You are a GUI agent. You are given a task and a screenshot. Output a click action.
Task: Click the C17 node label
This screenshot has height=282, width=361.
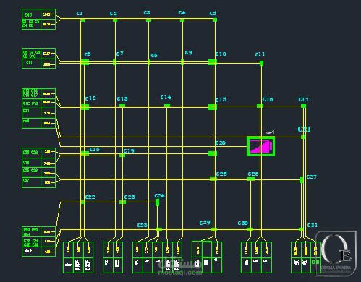tap(303, 99)
